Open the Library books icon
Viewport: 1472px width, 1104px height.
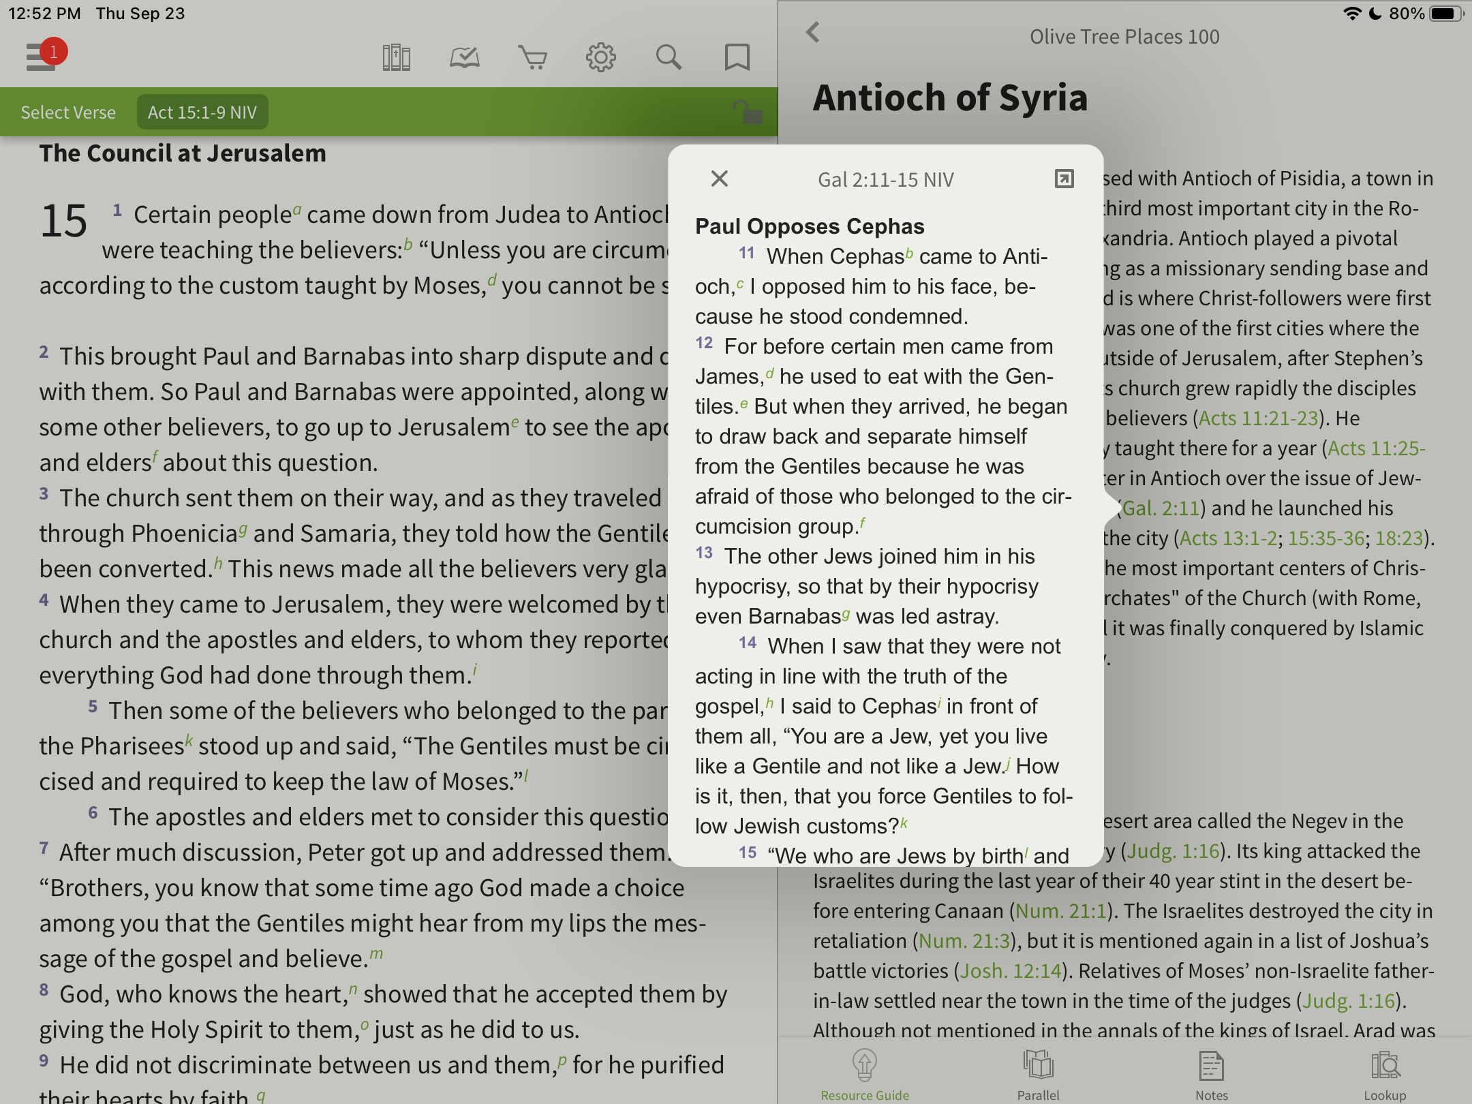396,58
